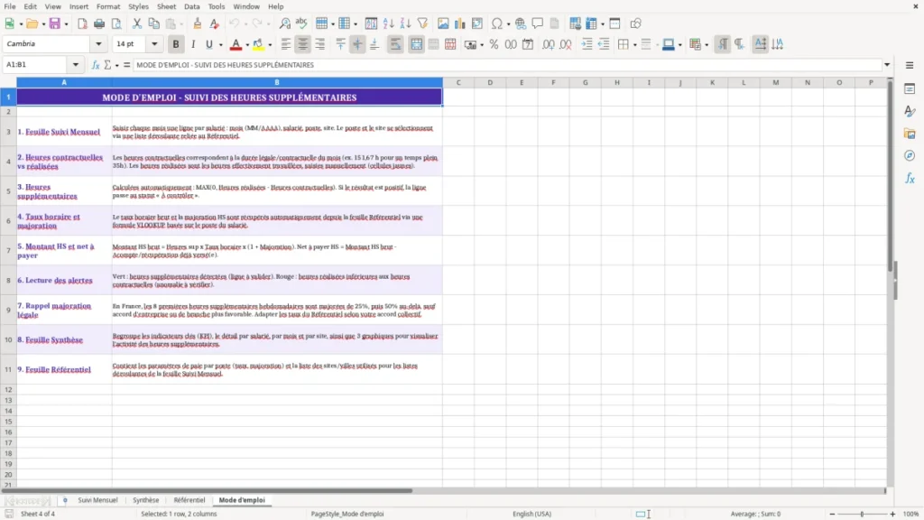Click the Copy icon
This screenshot has height=520, width=924.
[x=153, y=23]
